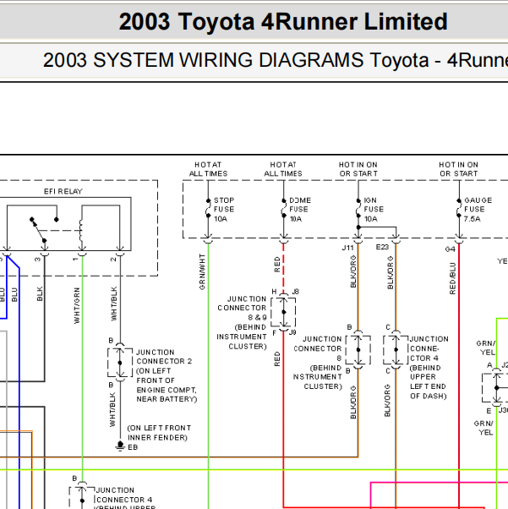Click the "JUNCTION CONNECTOR 2" description text
This screenshot has width=508, height=509.
point(164,357)
